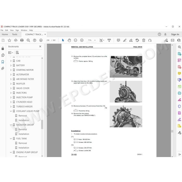Close the COMPACT TRACK document tab
Screen dimensions: 182x182
[x=45, y=34]
